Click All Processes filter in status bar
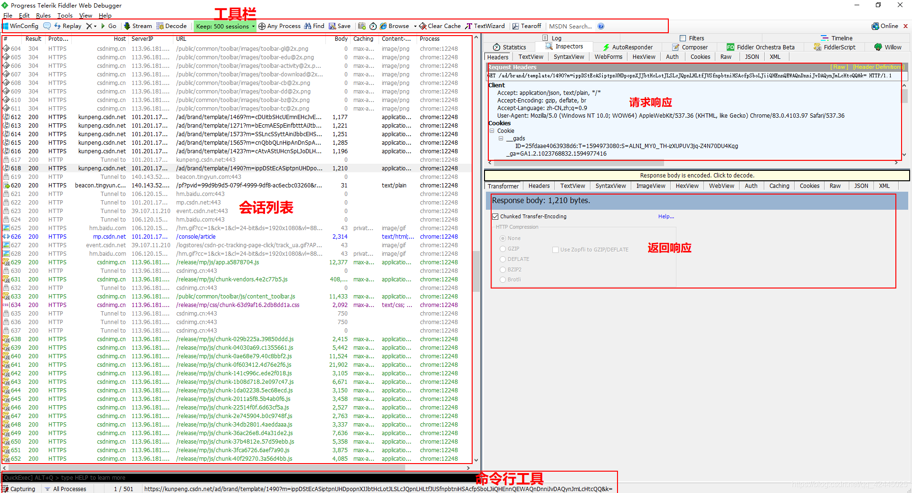 (66, 489)
